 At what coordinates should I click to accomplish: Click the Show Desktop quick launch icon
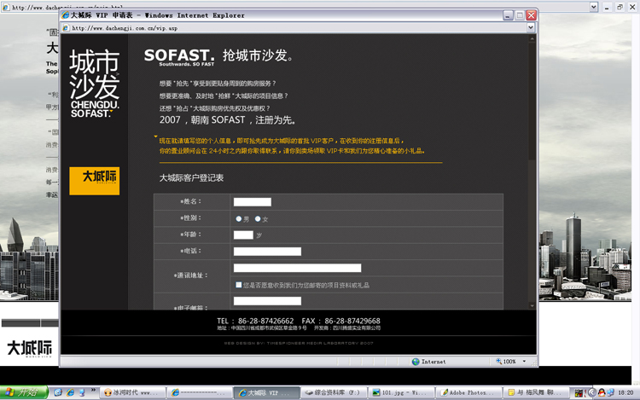click(58, 392)
